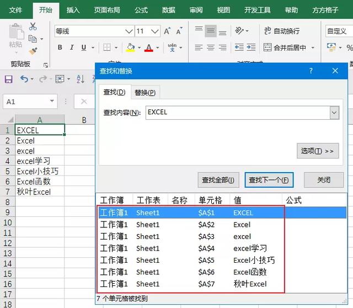This screenshot has width=353, height=308.
Task: Open clipboard group dialog launcher
Action: pyautogui.click(x=46, y=65)
